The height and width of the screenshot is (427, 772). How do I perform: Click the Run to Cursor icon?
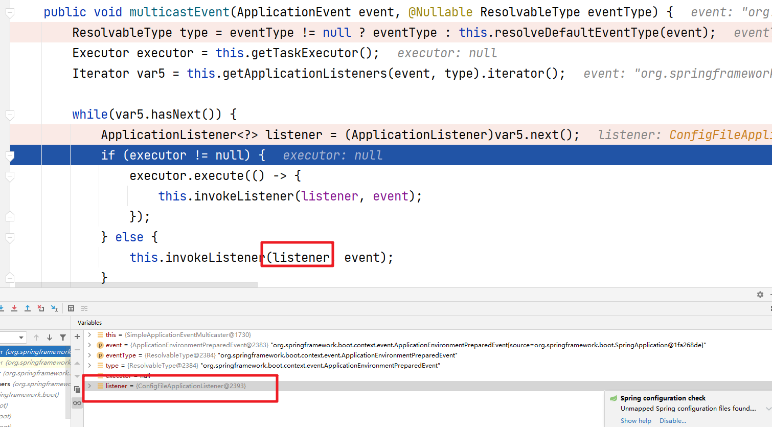(x=54, y=308)
